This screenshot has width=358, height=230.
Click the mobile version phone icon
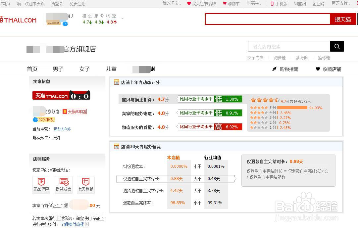[x=272, y=4]
